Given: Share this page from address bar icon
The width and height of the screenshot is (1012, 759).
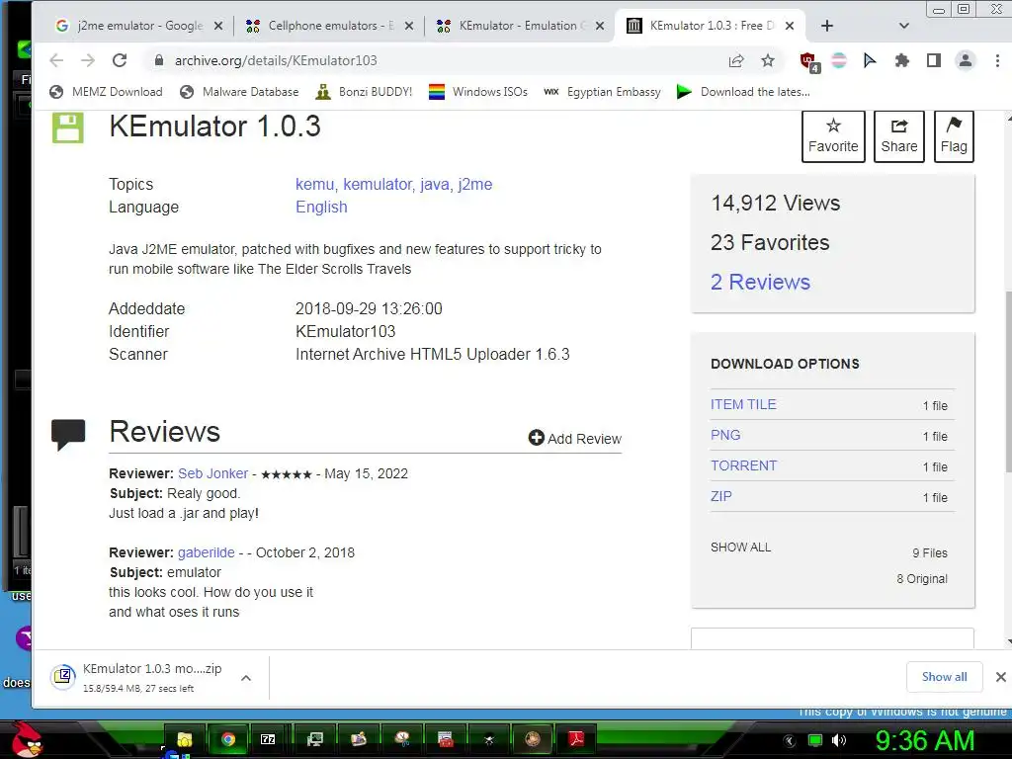Looking at the screenshot, I should point(735,60).
